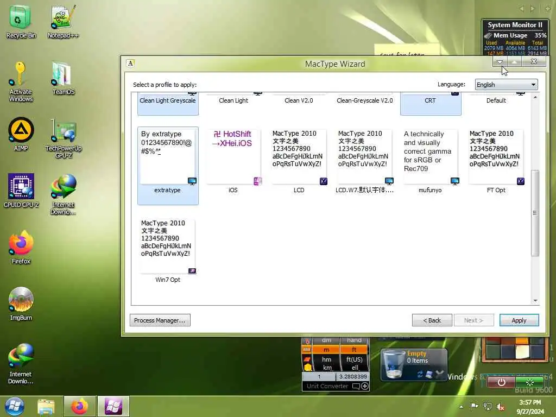Launch CPUID CPU-Z from desktop
The width and height of the screenshot is (556, 417).
pyautogui.click(x=21, y=191)
